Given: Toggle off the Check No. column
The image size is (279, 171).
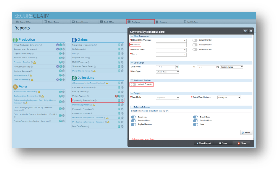Looking at the screenshot, I should [x=133, y=117].
